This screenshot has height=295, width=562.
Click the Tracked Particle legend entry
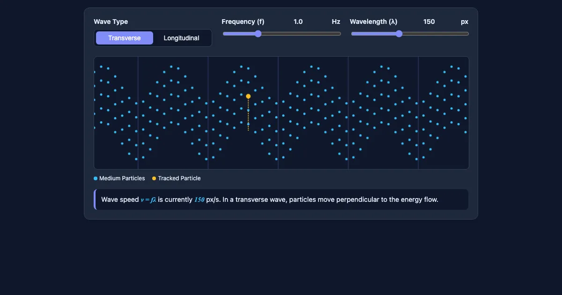(177, 178)
